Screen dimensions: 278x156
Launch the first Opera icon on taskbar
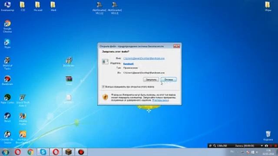tap(18, 152)
